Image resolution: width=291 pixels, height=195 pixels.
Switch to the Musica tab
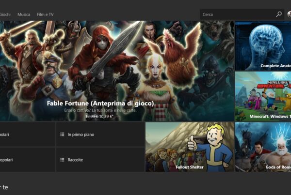[x=24, y=15]
